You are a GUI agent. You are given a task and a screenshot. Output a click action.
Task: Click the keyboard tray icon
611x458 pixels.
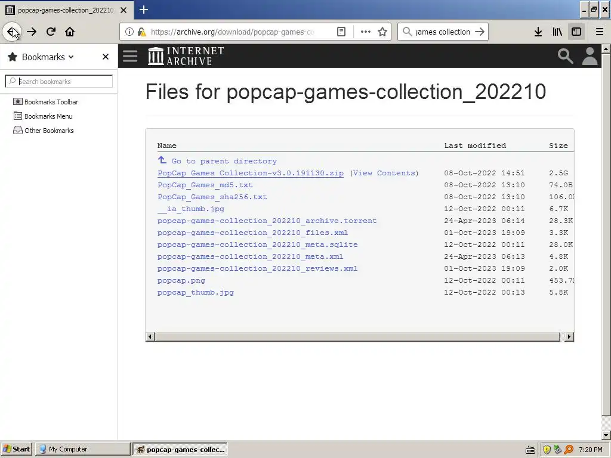[x=530, y=450]
